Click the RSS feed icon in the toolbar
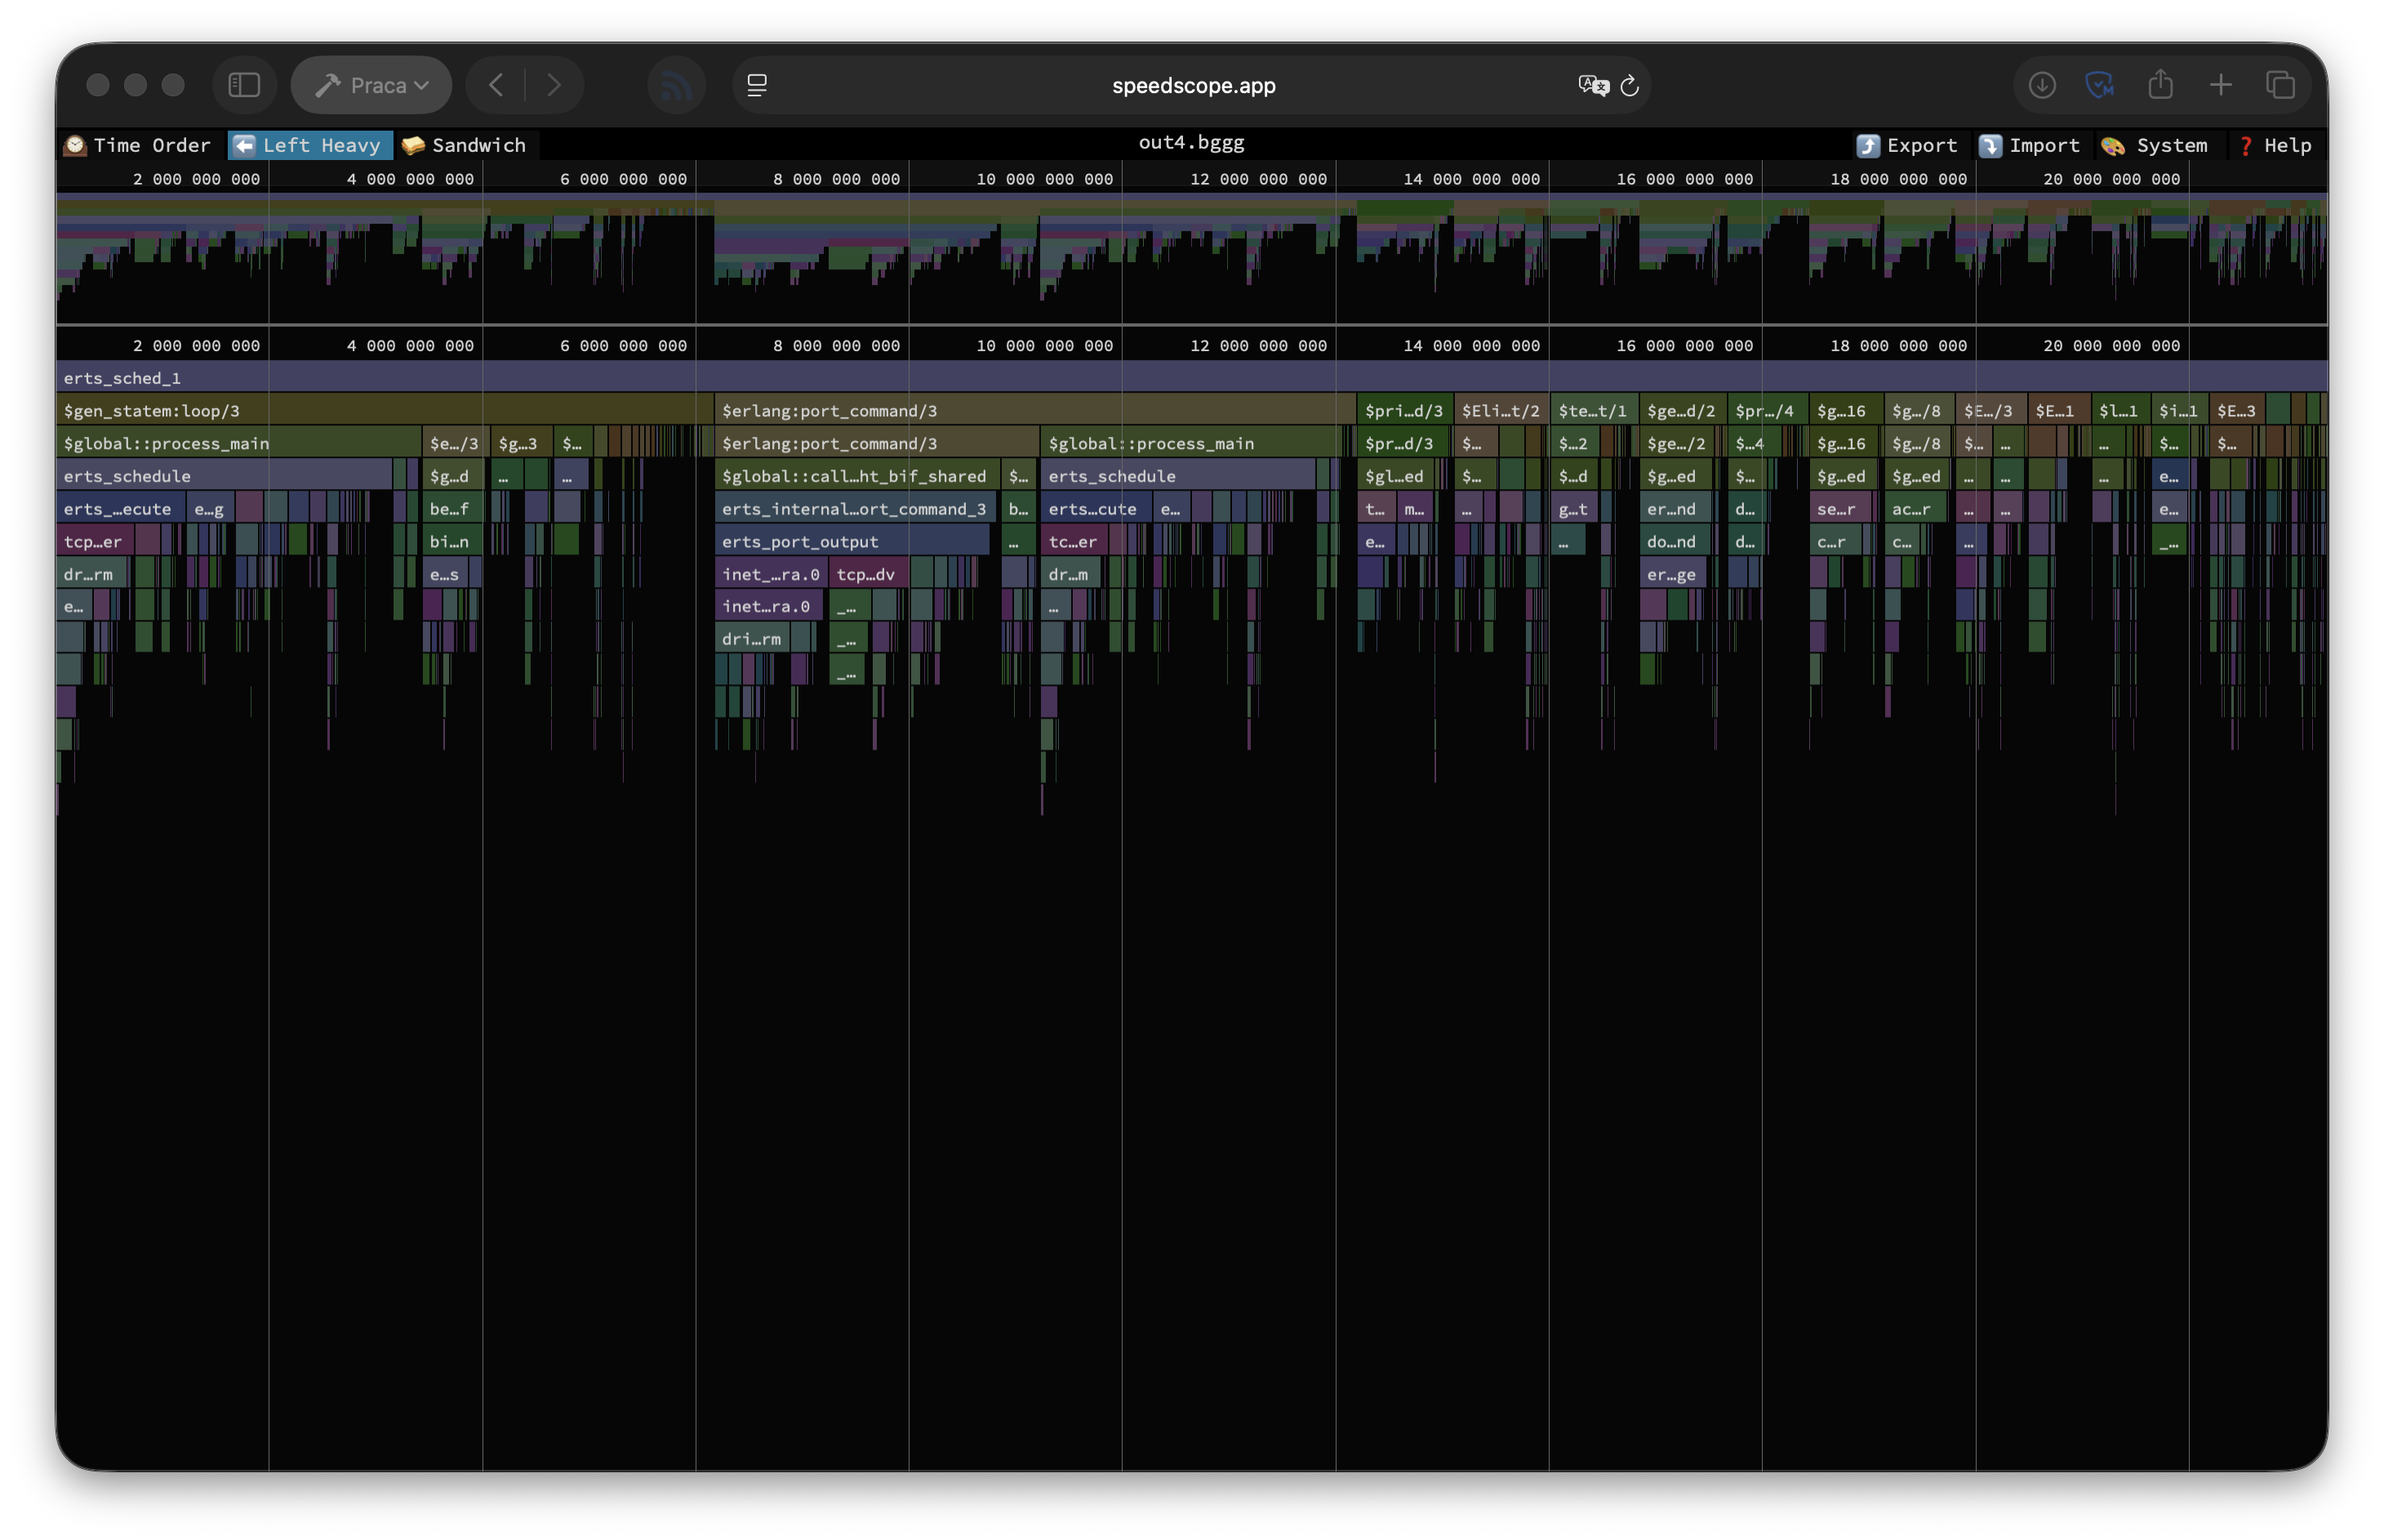This screenshot has height=1540, width=2384. 676,85
